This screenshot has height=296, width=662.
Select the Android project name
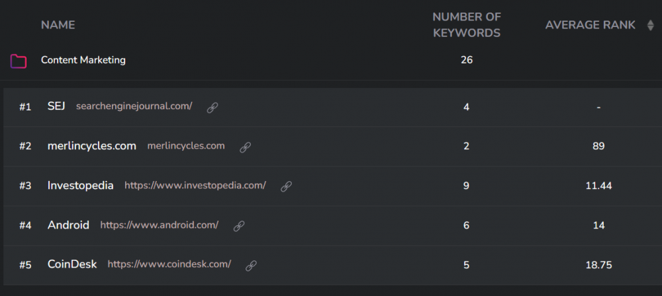click(x=68, y=225)
